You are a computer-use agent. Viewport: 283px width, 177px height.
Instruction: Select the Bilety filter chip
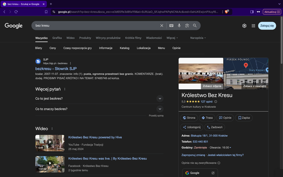39,48
